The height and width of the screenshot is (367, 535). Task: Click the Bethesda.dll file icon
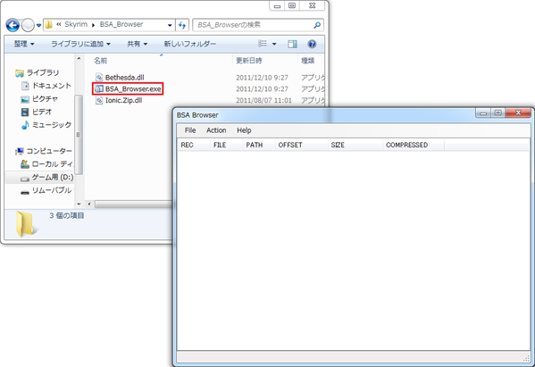[x=99, y=78]
